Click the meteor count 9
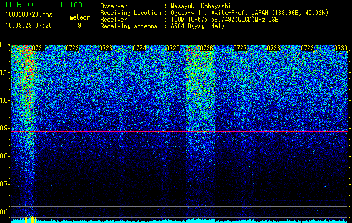Viewport: 352px width, 223px height. click(79, 26)
